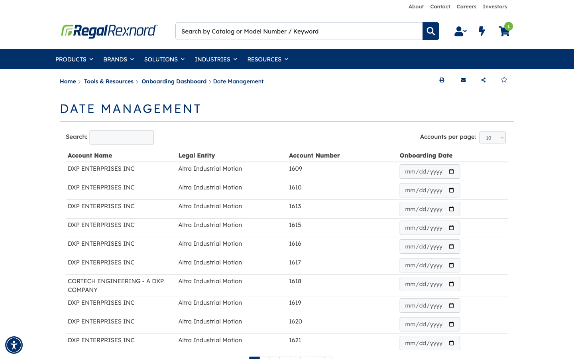Viewport: 574px width, 359px height.
Task: Focus the catalog or model number search box
Action: click(299, 31)
